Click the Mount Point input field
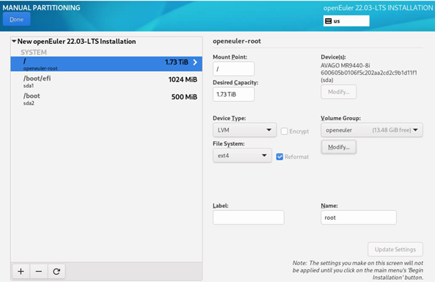Image resolution: width=435 pixels, height=282 pixels. [233, 69]
